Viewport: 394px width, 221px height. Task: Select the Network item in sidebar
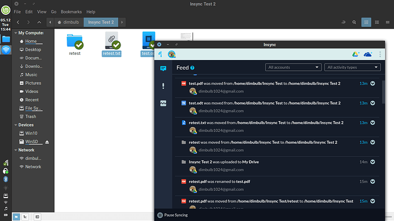pos(30,167)
